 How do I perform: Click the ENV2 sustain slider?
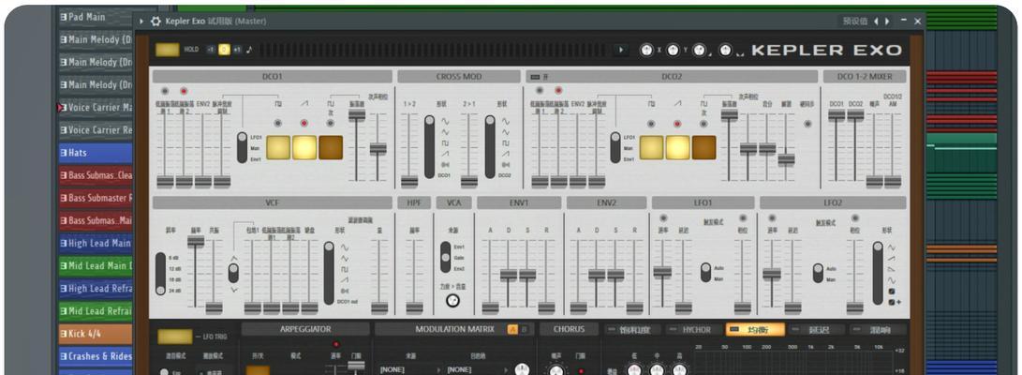pyautogui.click(x=616, y=275)
